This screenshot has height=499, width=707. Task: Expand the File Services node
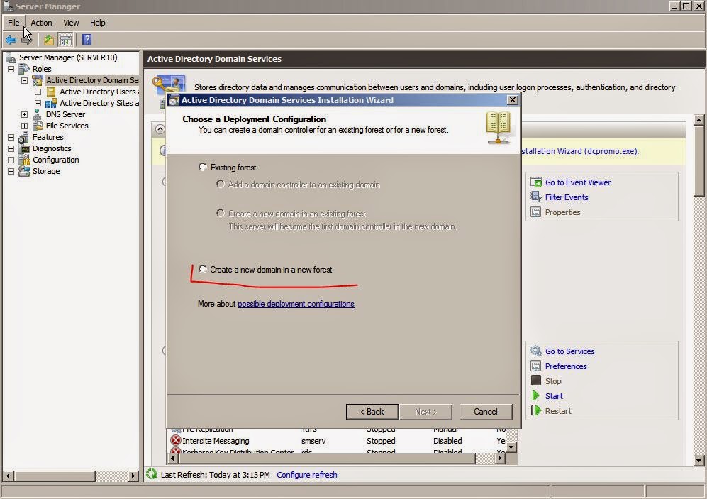[x=24, y=126]
